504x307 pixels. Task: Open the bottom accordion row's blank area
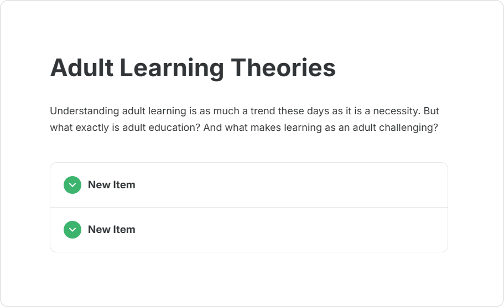pyautogui.click(x=288, y=230)
